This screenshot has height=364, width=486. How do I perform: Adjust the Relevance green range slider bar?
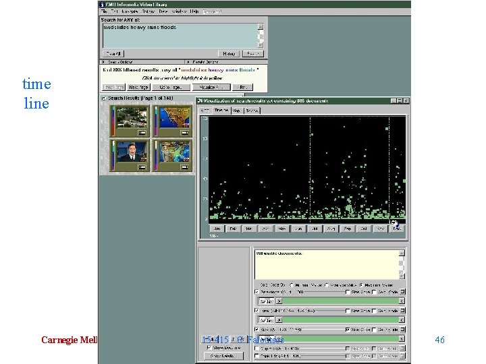click(x=341, y=301)
